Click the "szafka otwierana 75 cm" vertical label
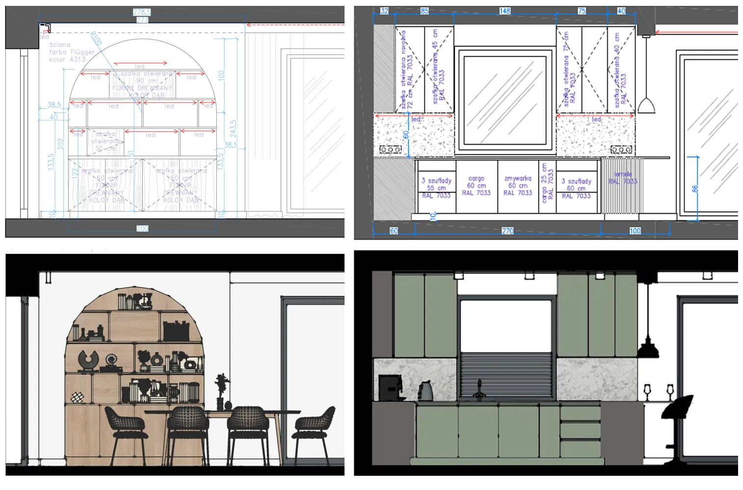Viewport: 743px width, 490px height. pos(566,69)
